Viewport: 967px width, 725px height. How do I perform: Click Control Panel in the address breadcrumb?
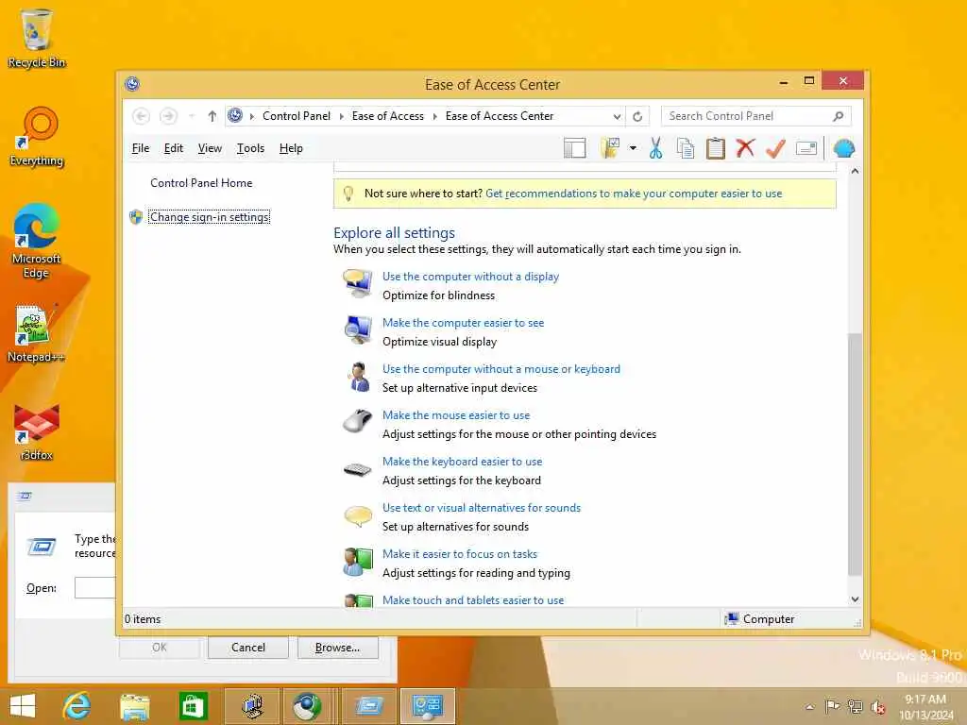click(x=296, y=116)
